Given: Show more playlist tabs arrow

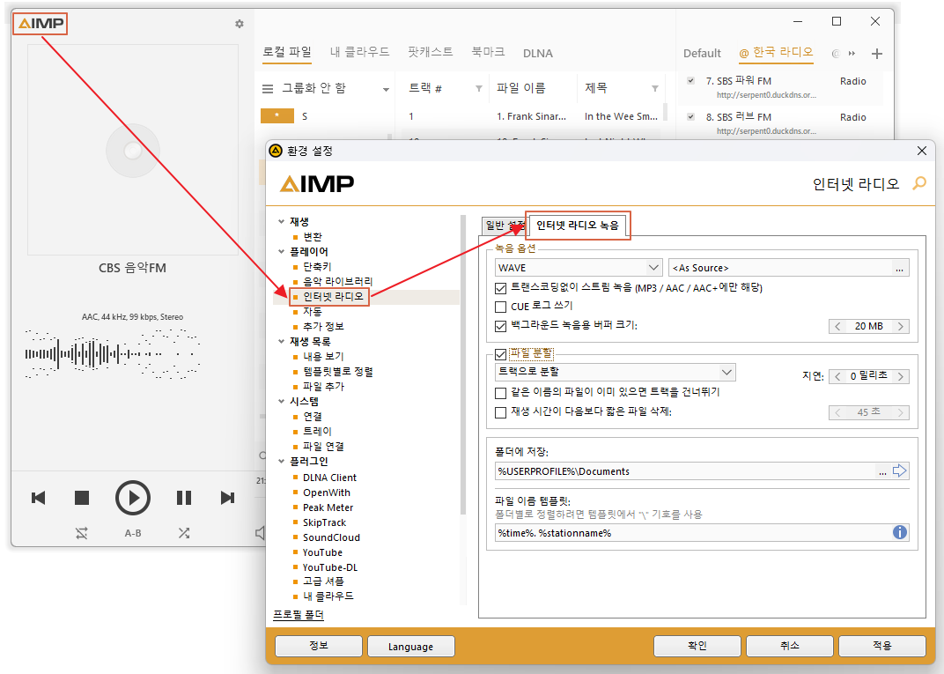Looking at the screenshot, I should (852, 54).
